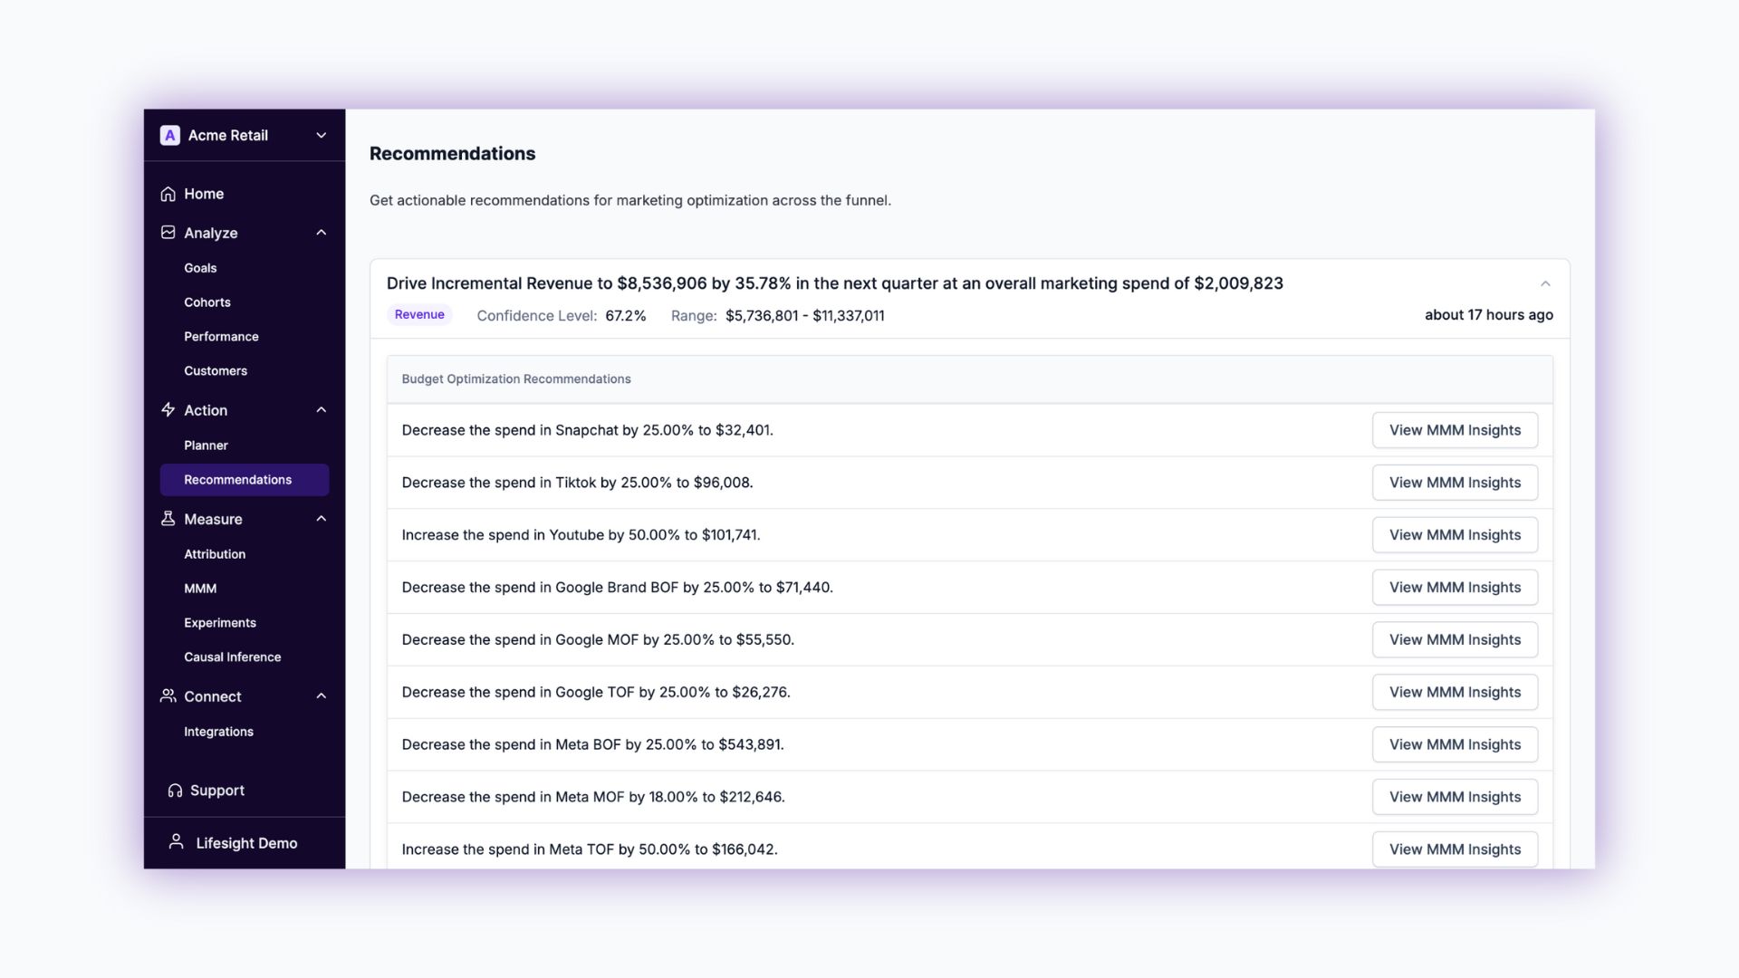View MMM Insights for Meta BOF row
The height and width of the screenshot is (978, 1739).
click(1455, 744)
